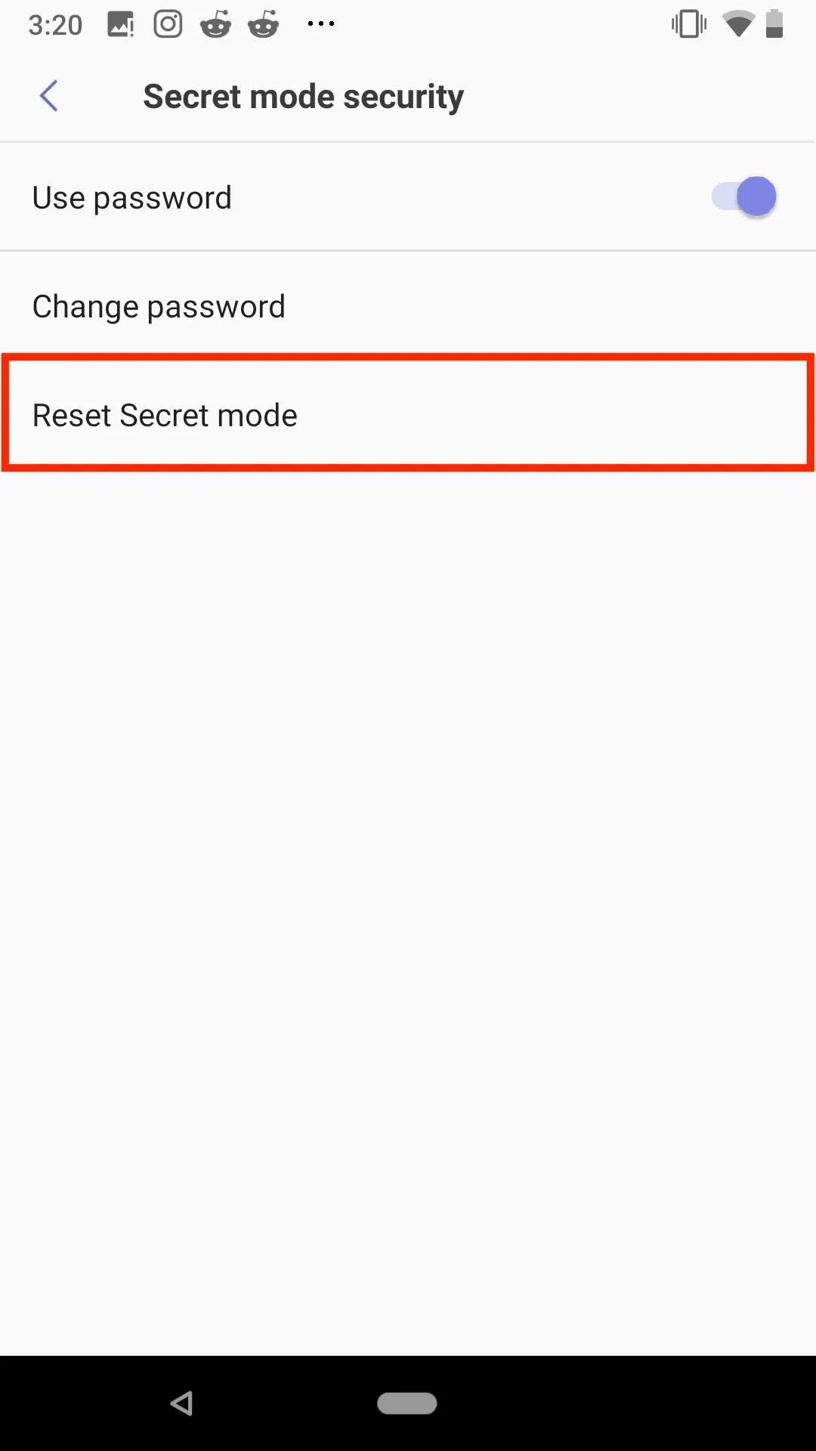The height and width of the screenshot is (1451, 816).
Task: Tap the second Reddit notification icon
Action: (264, 24)
